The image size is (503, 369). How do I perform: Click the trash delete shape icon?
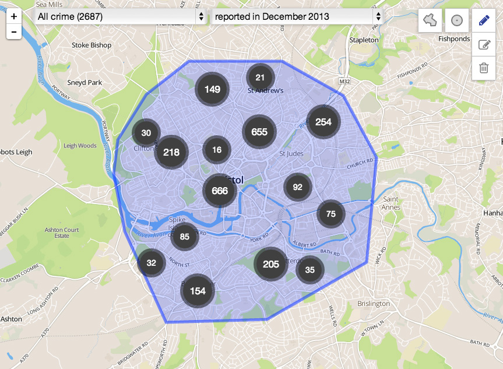pos(483,68)
